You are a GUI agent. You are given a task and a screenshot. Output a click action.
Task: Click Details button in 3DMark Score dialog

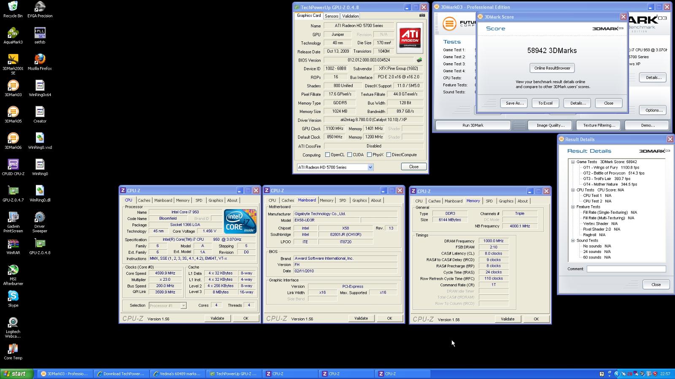(x=577, y=103)
